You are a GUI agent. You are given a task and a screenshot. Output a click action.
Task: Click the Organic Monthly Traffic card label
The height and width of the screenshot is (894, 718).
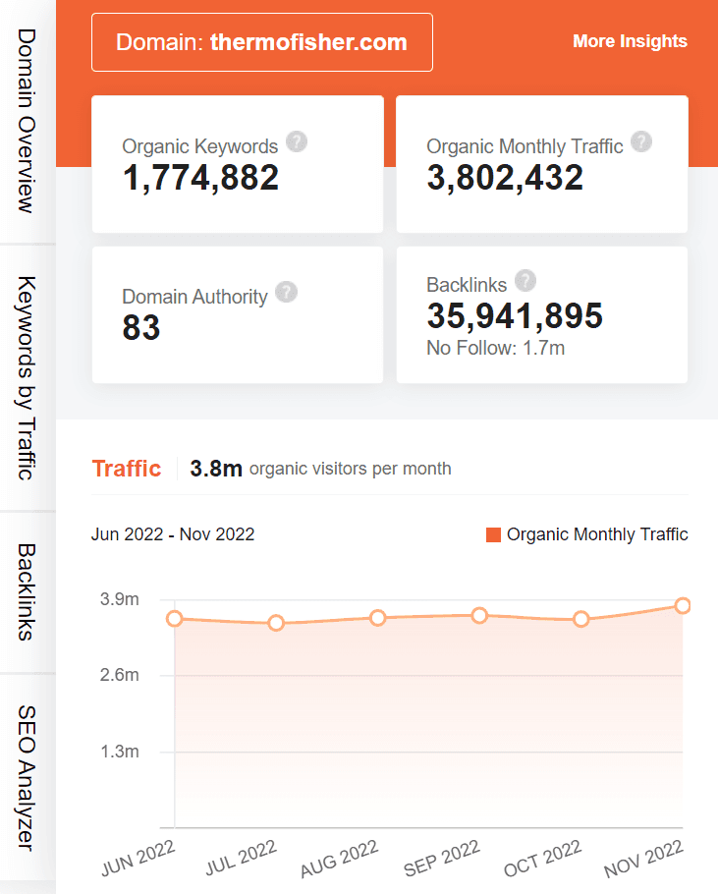[x=525, y=146]
